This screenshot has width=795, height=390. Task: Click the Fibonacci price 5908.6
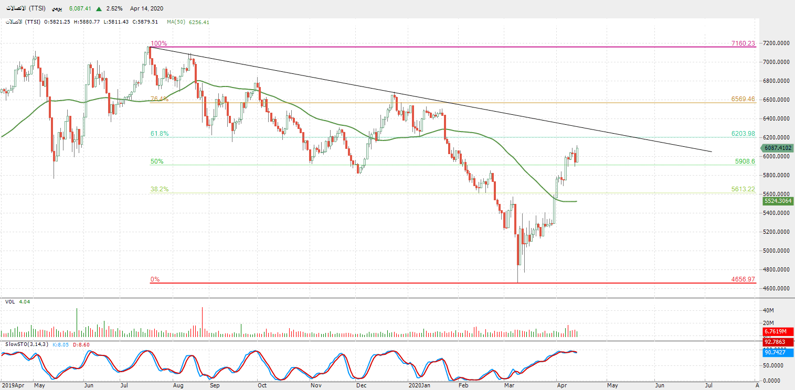click(745, 161)
